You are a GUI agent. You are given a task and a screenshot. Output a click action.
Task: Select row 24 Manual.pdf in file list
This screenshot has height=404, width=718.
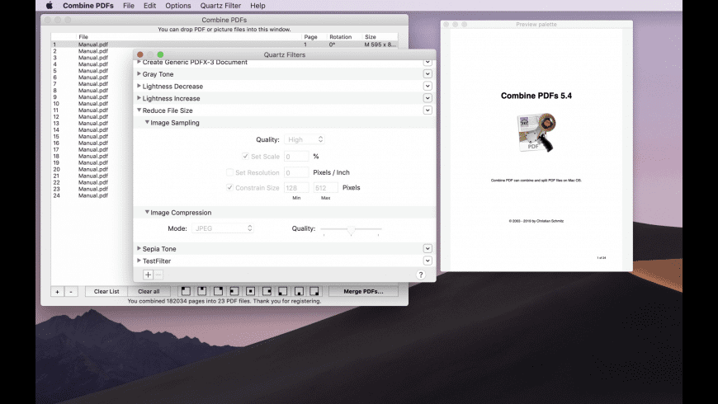point(93,195)
